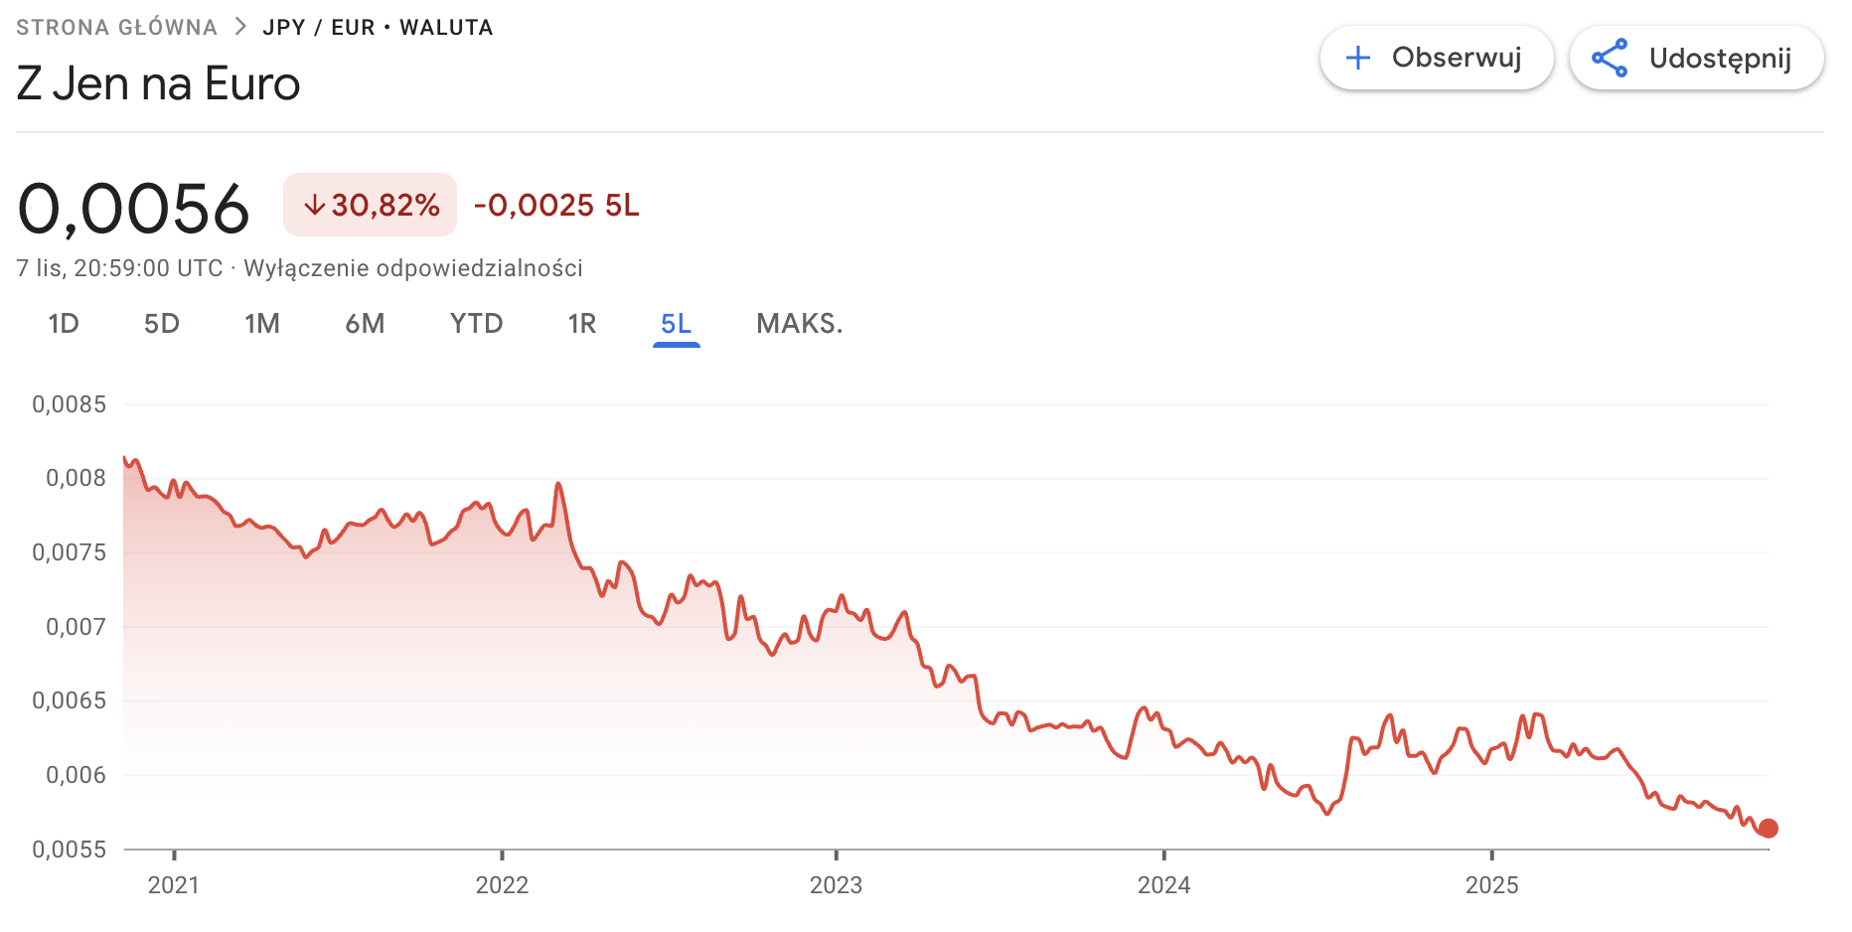Select the 5D time range tab
This screenshot has width=1852, height=932.
(162, 324)
